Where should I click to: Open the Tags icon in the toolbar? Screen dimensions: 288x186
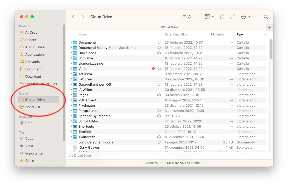(x=232, y=17)
